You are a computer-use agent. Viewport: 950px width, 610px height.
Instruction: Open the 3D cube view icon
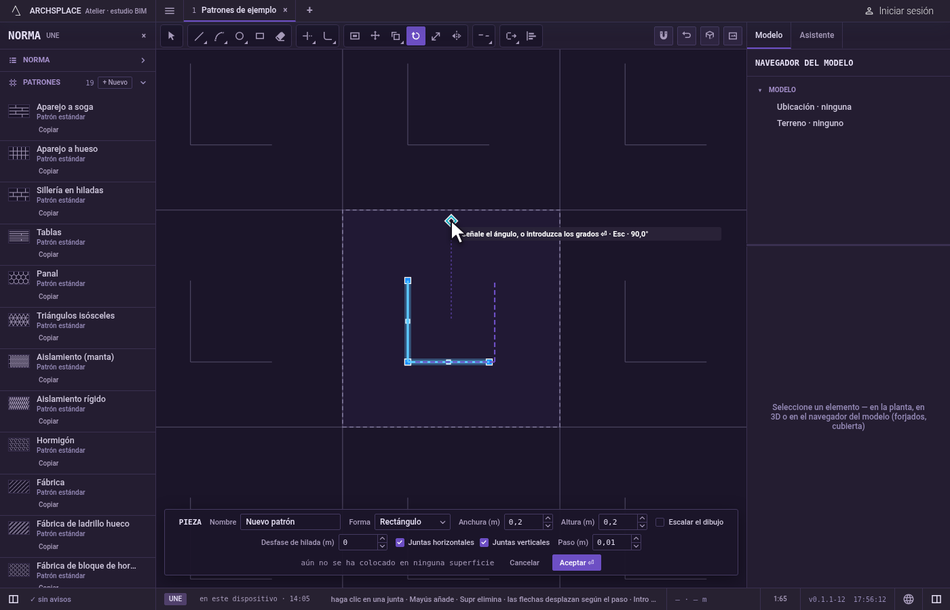click(710, 36)
